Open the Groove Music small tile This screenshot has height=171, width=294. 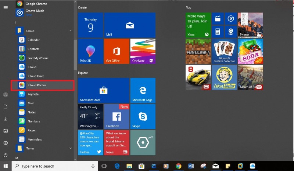[231, 19]
